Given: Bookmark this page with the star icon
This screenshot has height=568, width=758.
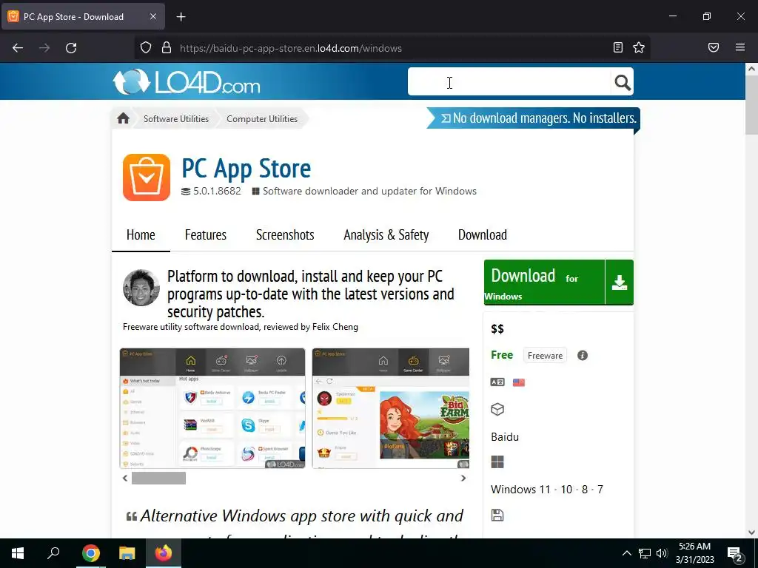Looking at the screenshot, I should (639, 47).
